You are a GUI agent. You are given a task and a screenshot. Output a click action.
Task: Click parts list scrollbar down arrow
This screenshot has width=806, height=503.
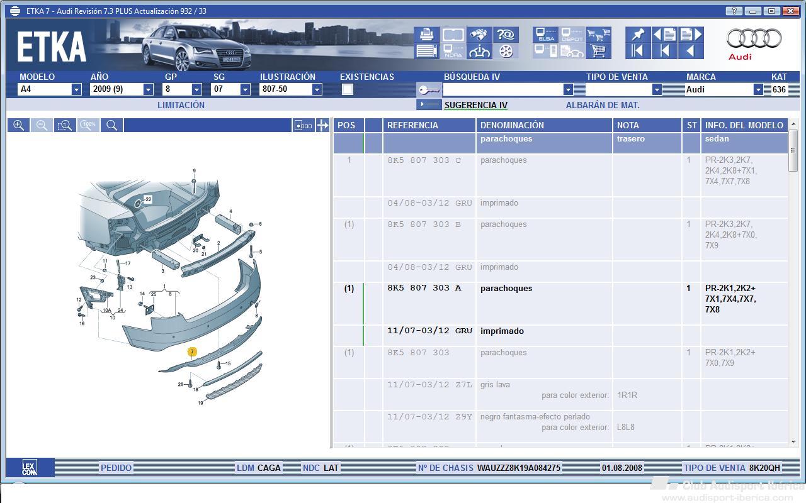point(793,442)
